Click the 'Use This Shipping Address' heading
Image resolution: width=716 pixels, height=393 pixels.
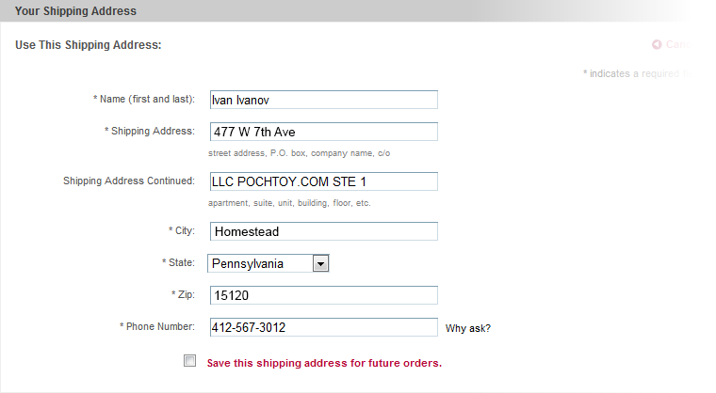tap(89, 44)
